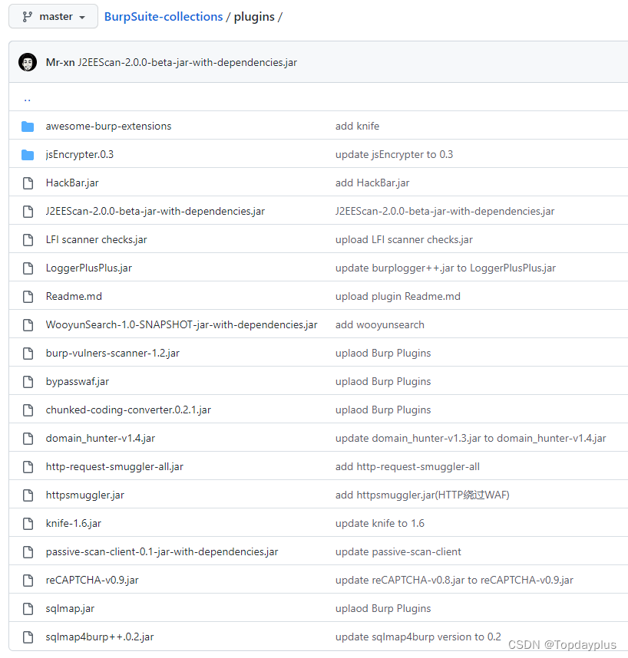Open knife-1.6.jar file

click(74, 523)
